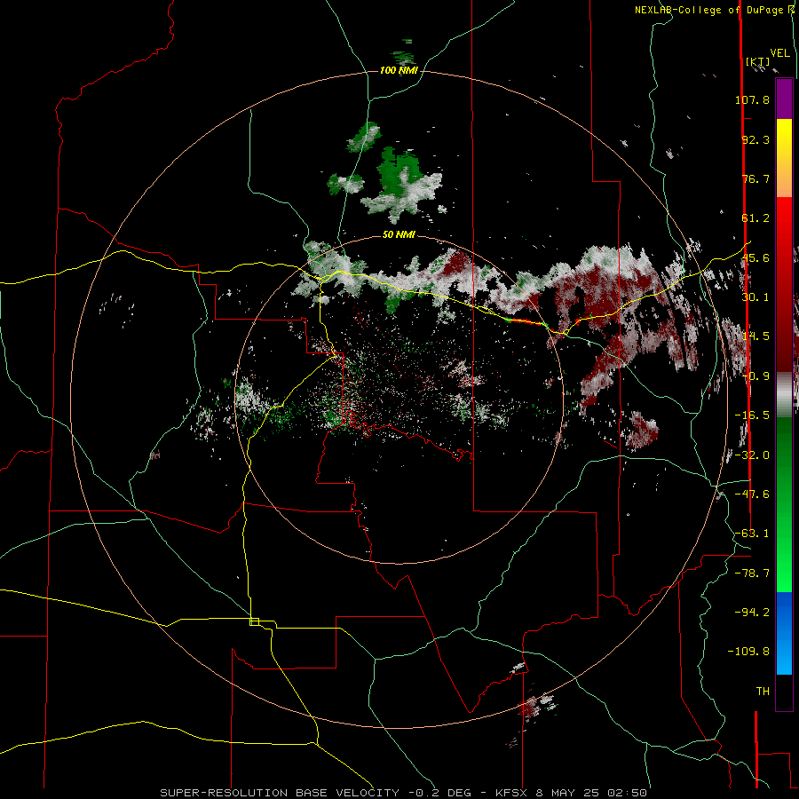799x799 pixels.
Task: Click the TH label under the scale
Action: (x=763, y=692)
